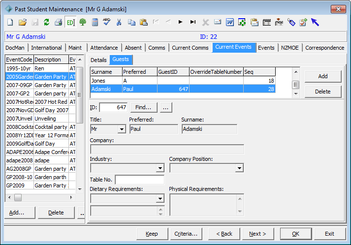This screenshot has height=245, width=351.
Task: Expand the Title dropdown showing Mr
Action: [x=122, y=129]
